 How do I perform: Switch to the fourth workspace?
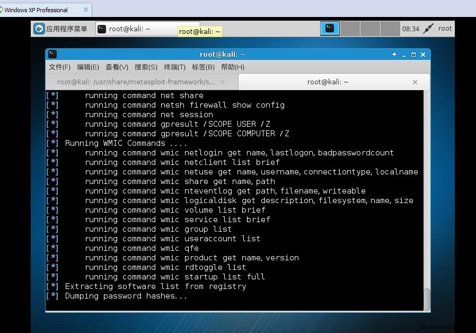(390, 29)
